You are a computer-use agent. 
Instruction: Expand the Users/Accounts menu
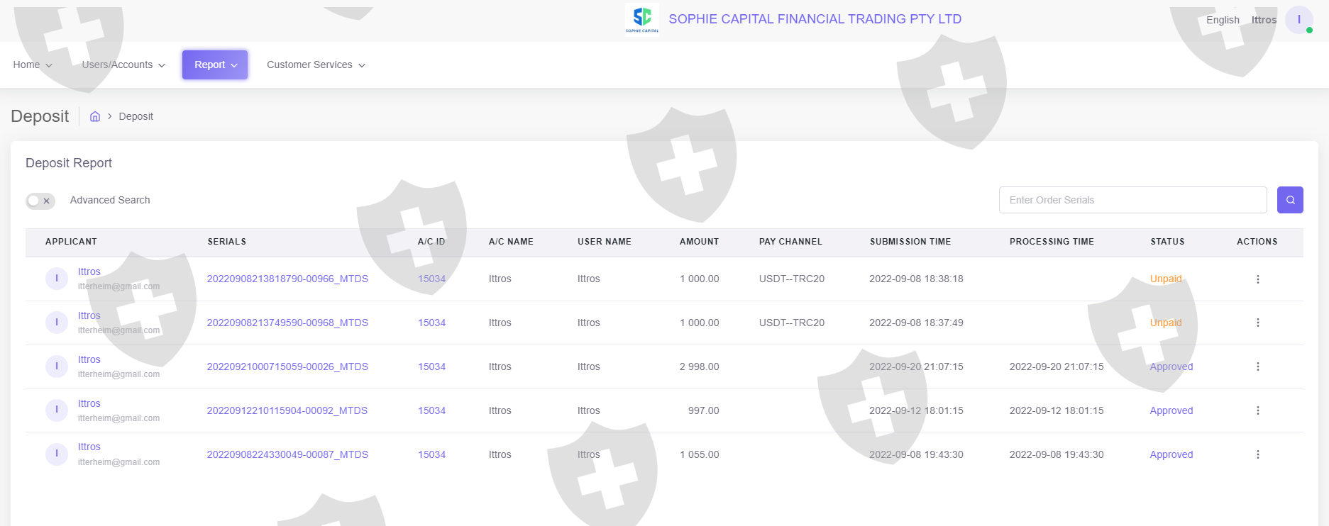coord(123,65)
